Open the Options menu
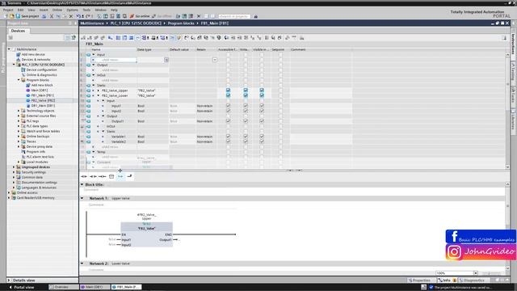Screen dimensions: 517x291 72,10
